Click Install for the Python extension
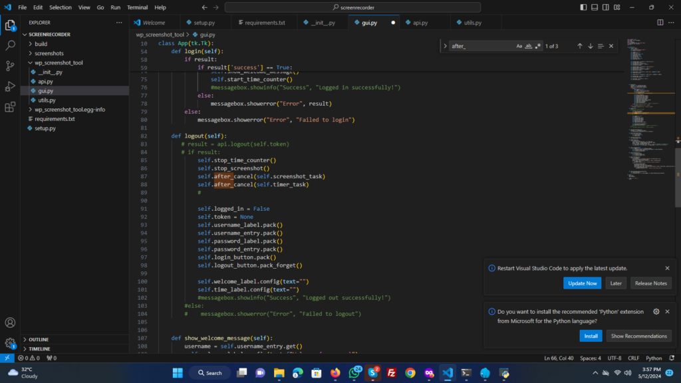 591,336
